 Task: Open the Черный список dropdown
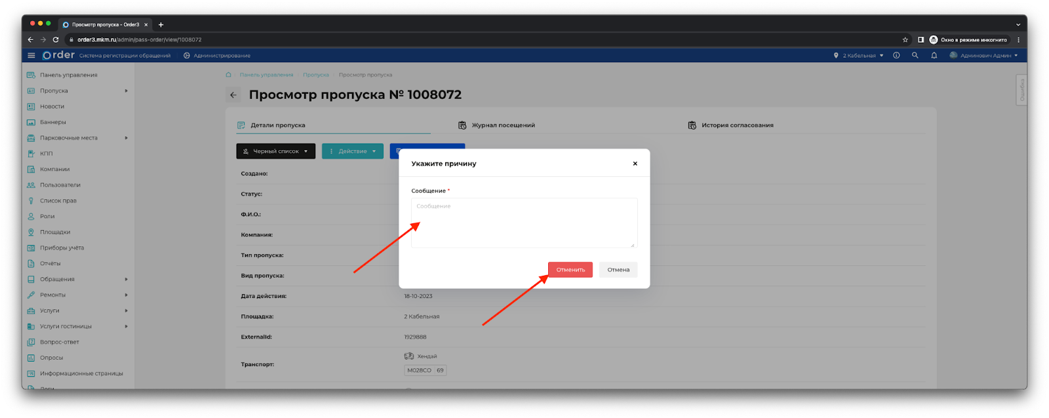[x=275, y=151]
